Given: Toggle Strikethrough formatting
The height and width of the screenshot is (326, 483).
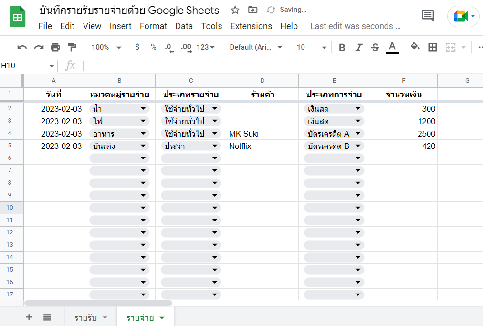Looking at the screenshot, I should pos(375,47).
